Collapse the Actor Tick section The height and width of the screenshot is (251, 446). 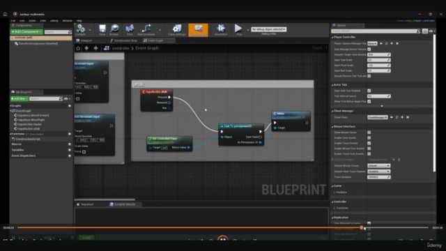332,85
